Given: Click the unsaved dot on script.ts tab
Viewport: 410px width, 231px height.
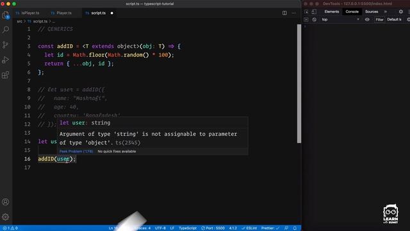Looking at the screenshot, I should tap(112, 13).
